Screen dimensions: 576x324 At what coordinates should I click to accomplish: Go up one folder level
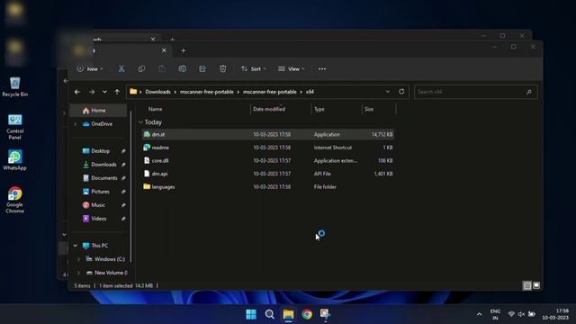(x=117, y=92)
